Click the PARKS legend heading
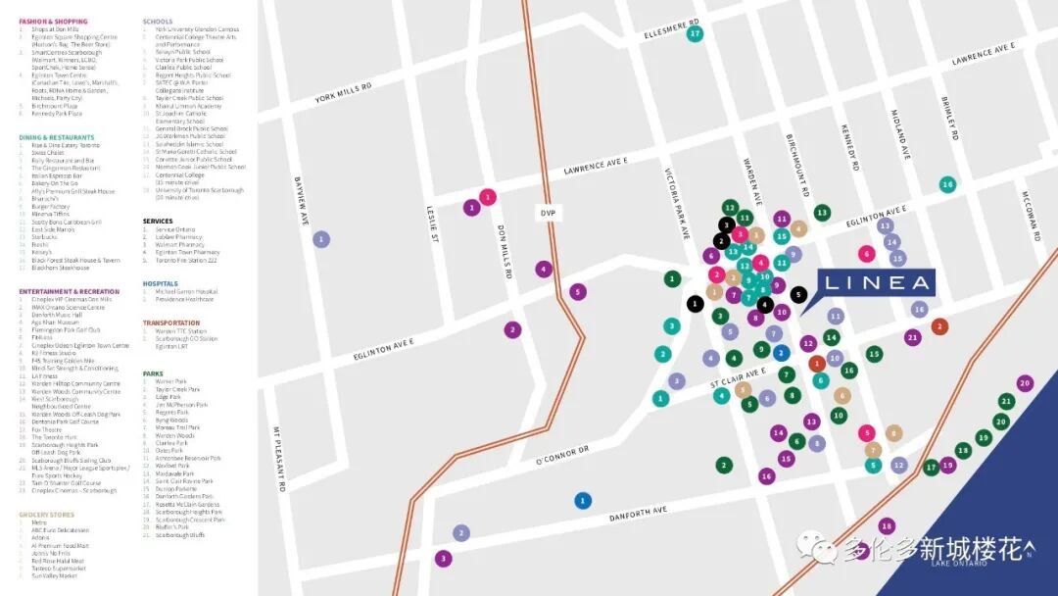 click(153, 373)
